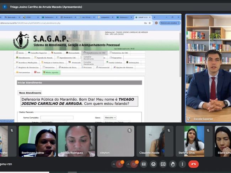Open the Atendimentos do CRC menu

94,52
